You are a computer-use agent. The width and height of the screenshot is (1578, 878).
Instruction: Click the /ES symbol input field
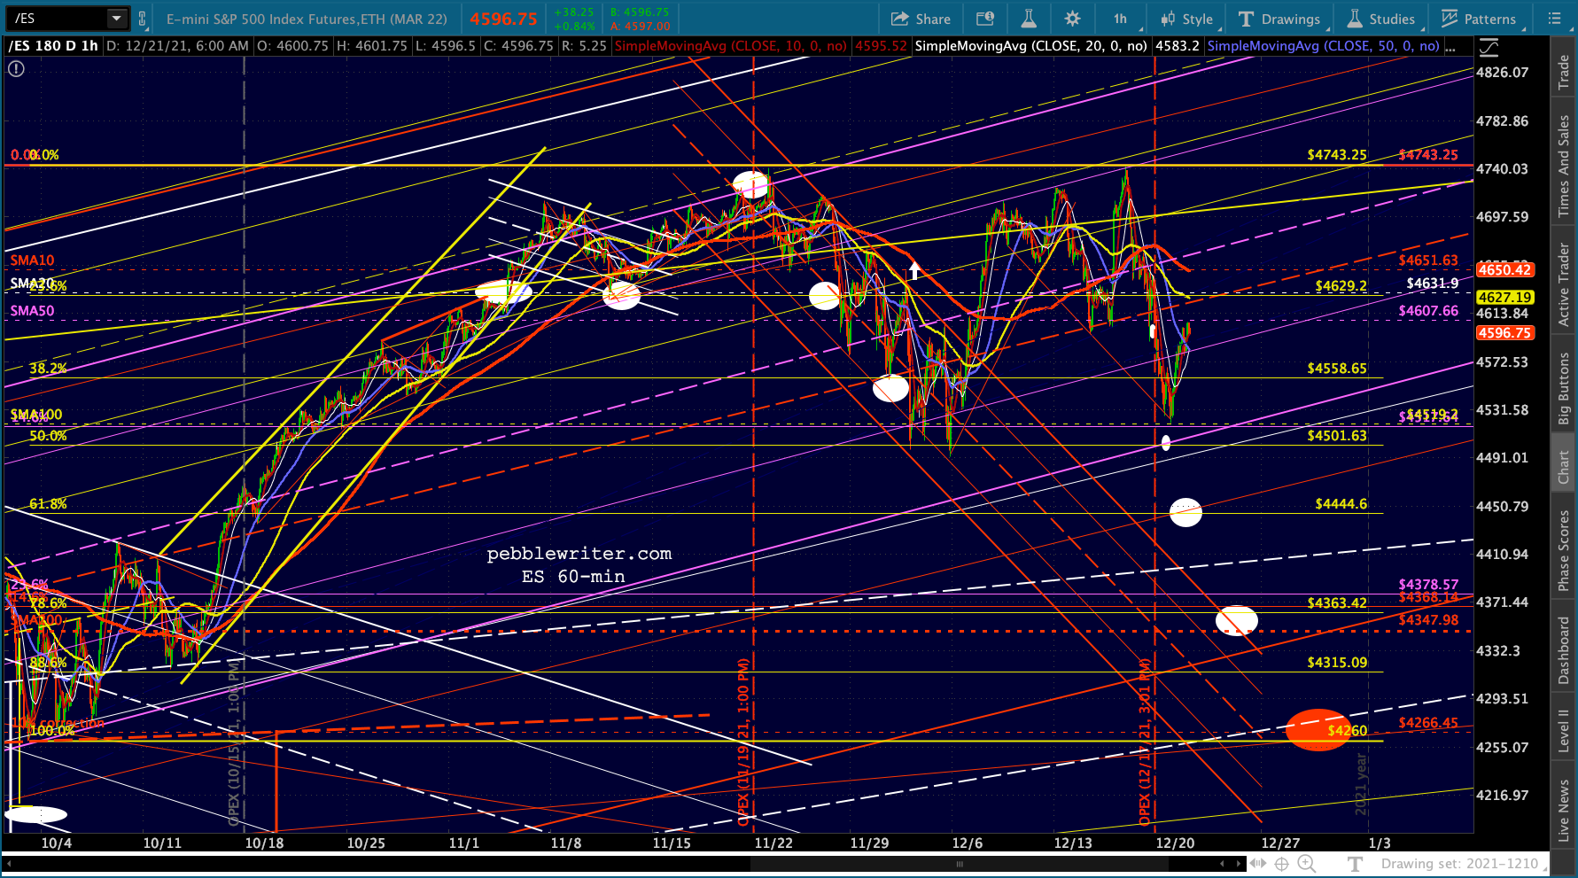coord(58,18)
